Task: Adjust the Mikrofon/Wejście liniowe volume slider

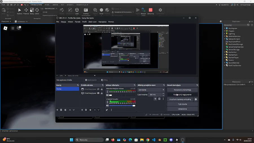Action: coord(122,95)
